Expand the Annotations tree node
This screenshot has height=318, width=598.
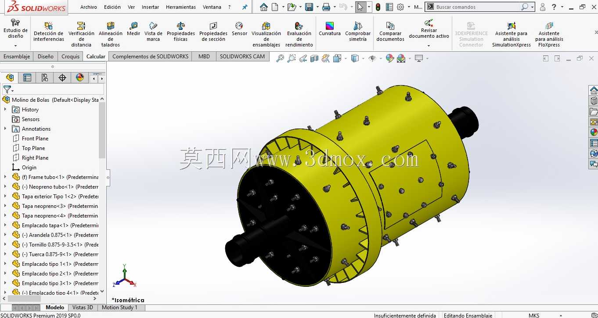point(5,129)
